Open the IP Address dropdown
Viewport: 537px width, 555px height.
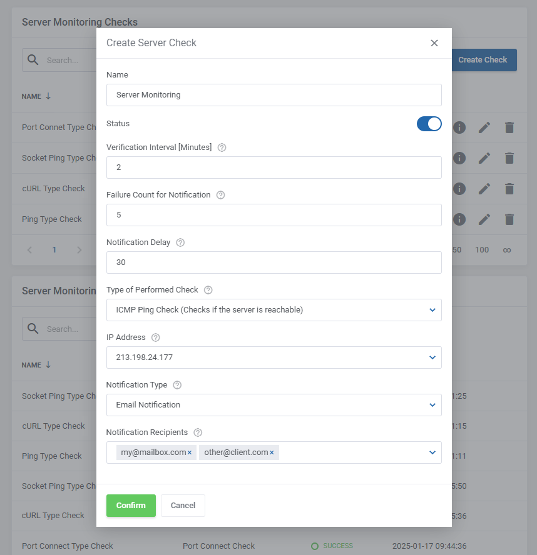tap(274, 357)
